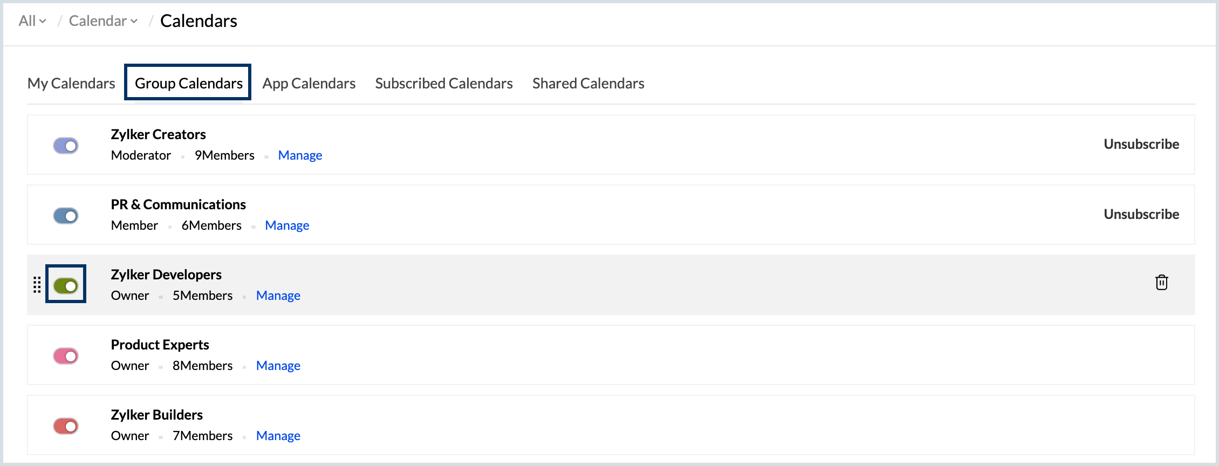
Task: Go to Subscribed Calendars tab
Action: 444,84
